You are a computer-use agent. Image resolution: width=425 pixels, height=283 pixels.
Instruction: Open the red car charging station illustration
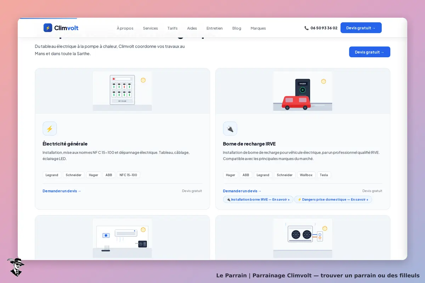[303, 91]
